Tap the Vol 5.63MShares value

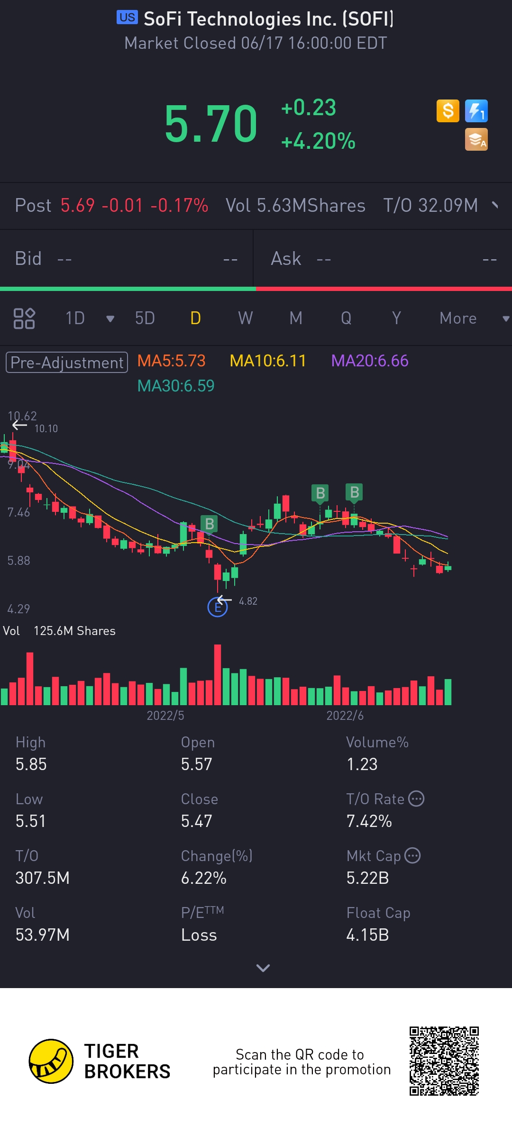295,205
